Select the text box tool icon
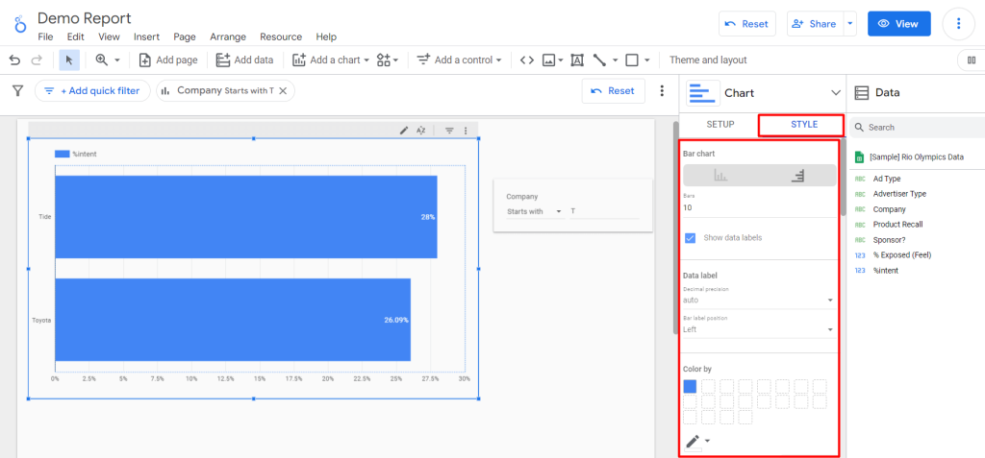Screen dimensions: 985x458 577,60
